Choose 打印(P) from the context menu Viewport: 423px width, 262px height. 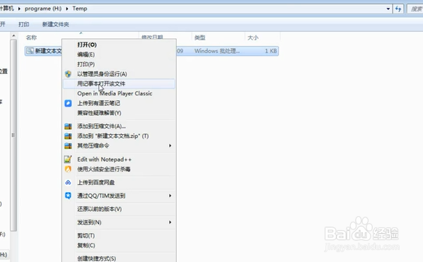pyautogui.click(x=119, y=64)
